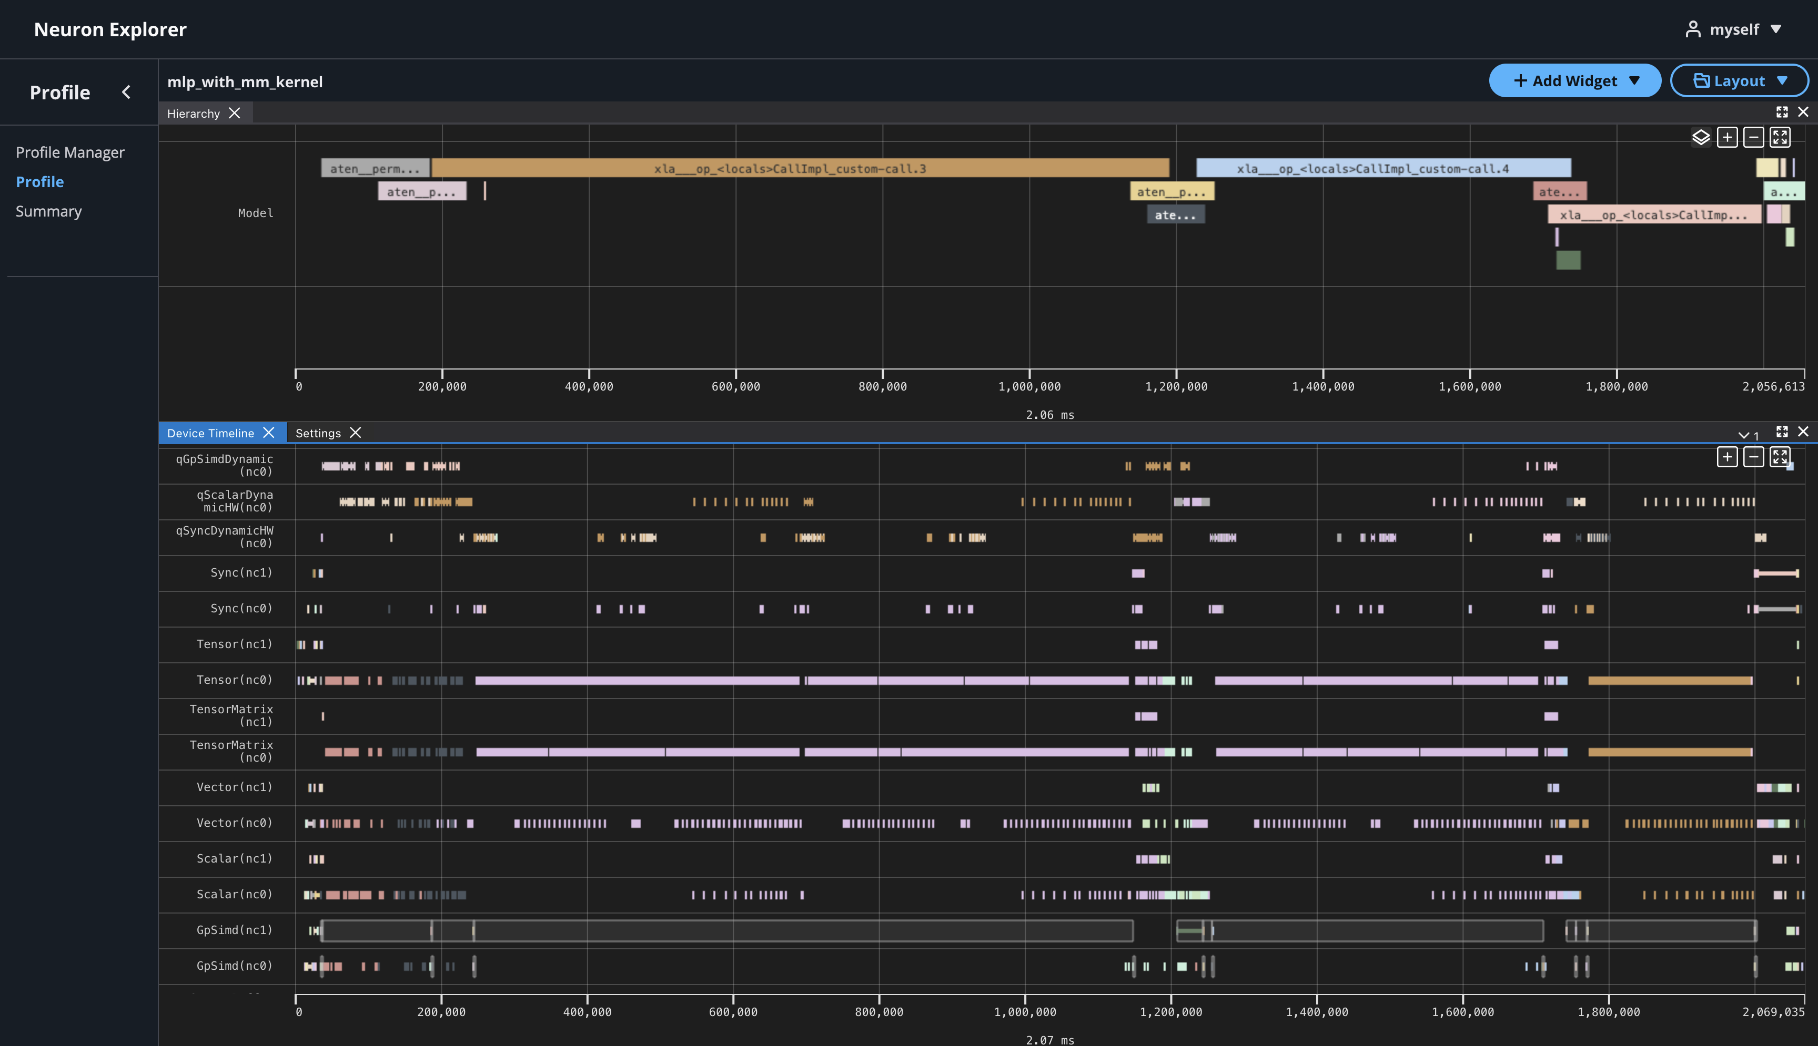Click the fit-to-view icon in Device Timeline
This screenshot has height=1046, width=1818.
coord(1780,456)
